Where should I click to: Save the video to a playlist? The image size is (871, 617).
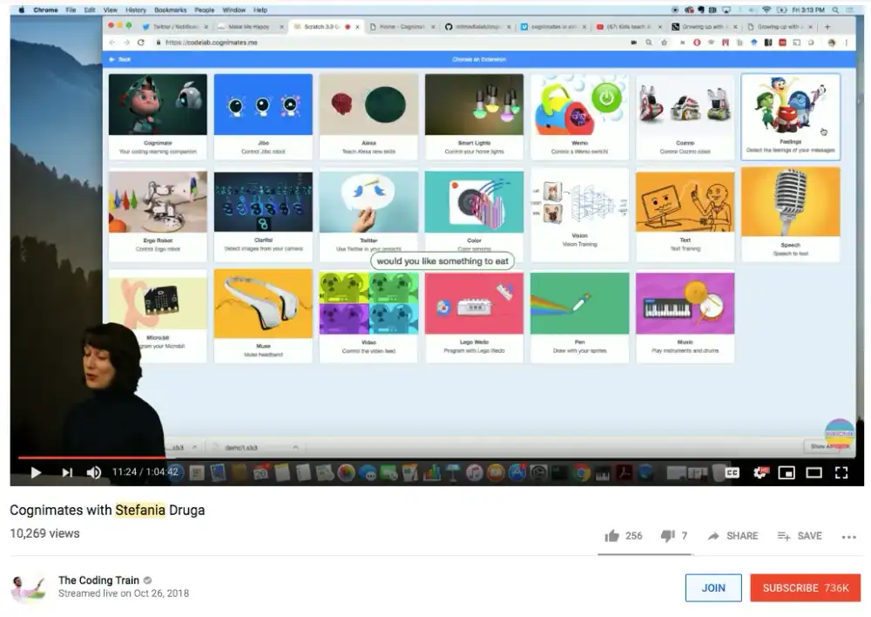coord(800,536)
